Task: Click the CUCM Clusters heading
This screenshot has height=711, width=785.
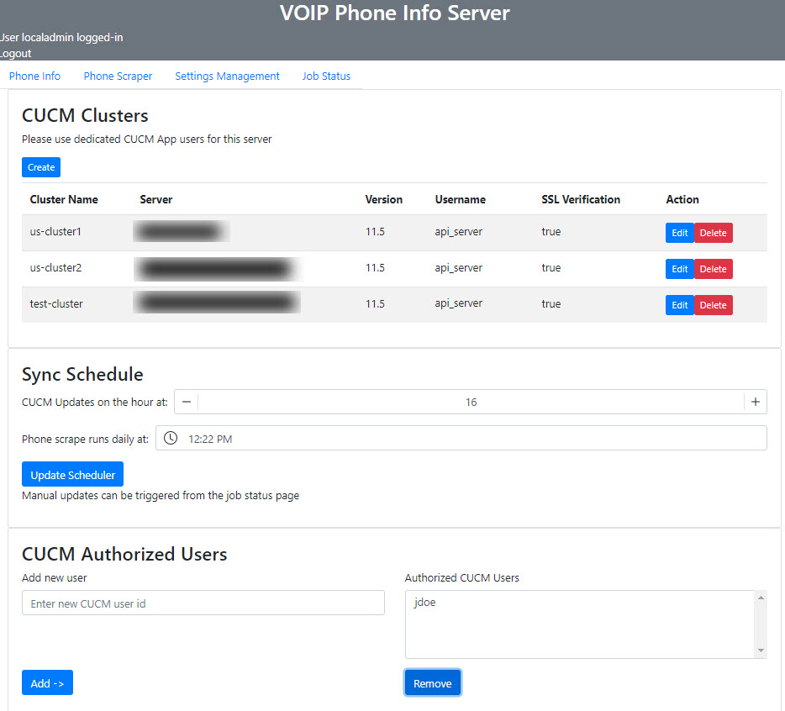Action: (85, 116)
